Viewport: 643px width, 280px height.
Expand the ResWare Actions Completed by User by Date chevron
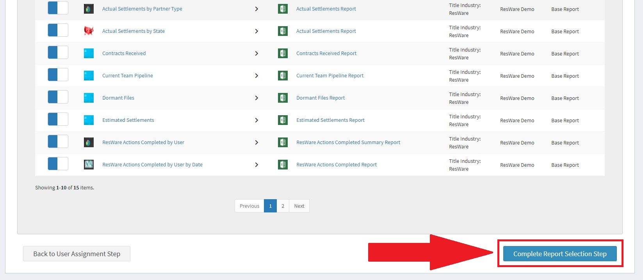click(x=256, y=164)
